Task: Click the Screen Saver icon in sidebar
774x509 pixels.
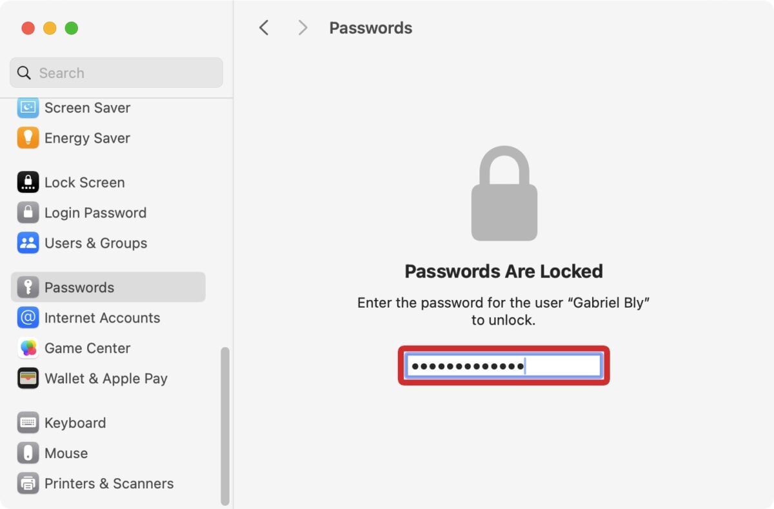Action: [28, 108]
